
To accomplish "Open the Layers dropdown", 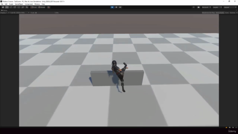I will [x=217, y=7].
